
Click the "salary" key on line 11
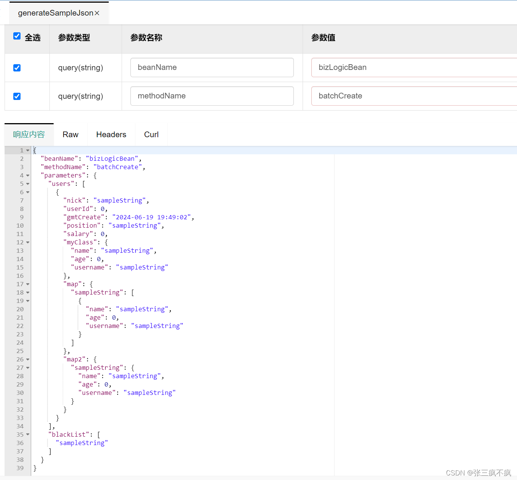point(78,234)
